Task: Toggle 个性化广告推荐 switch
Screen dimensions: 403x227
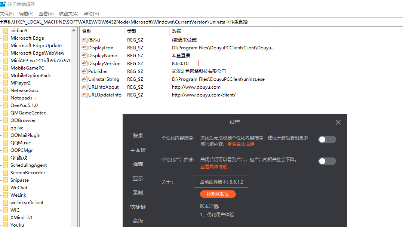Action: click(x=327, y=161)
